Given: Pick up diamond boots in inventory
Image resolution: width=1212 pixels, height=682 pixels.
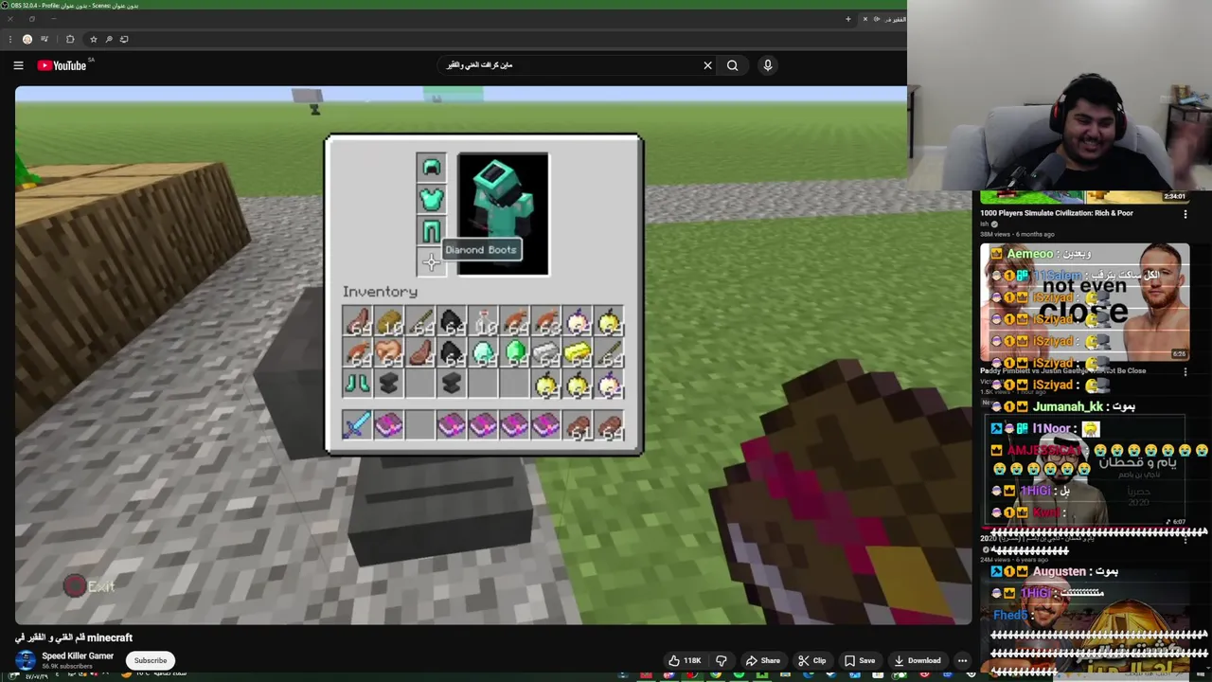Looking at the screenshot, I should (x=357, y=385).
